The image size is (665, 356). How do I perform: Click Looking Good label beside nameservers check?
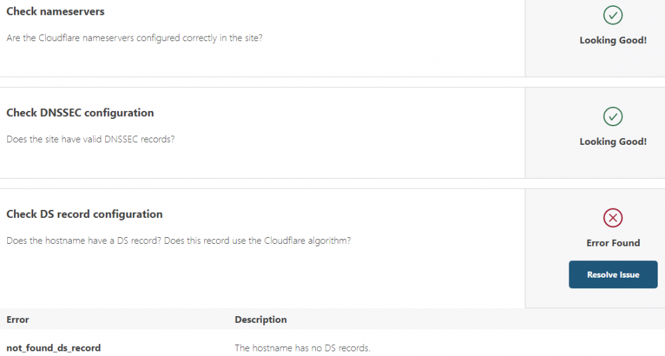[613, 41]
